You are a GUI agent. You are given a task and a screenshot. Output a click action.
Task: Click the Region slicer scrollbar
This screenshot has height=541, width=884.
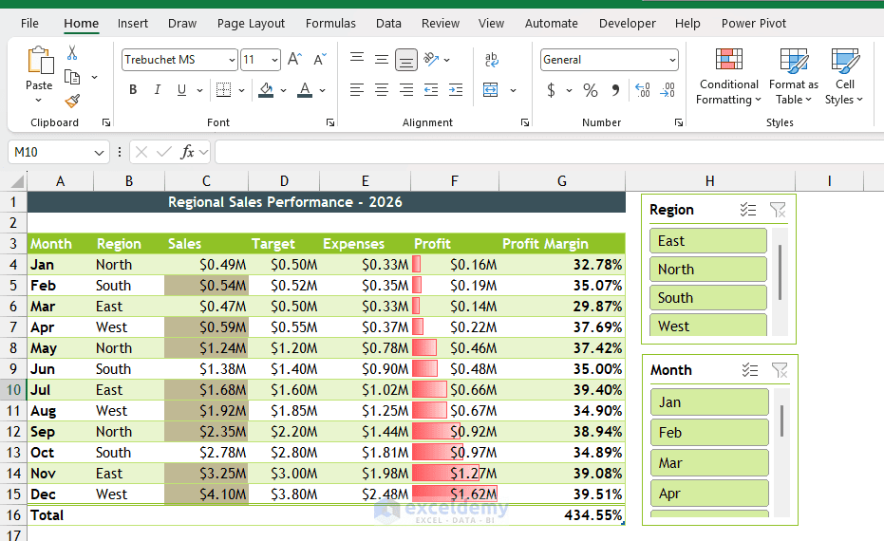780,272
